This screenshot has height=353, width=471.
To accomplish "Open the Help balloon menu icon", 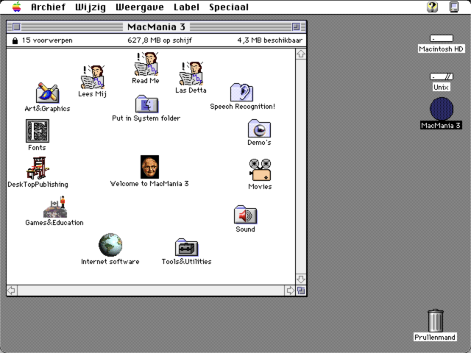I will tap(433, 7).
